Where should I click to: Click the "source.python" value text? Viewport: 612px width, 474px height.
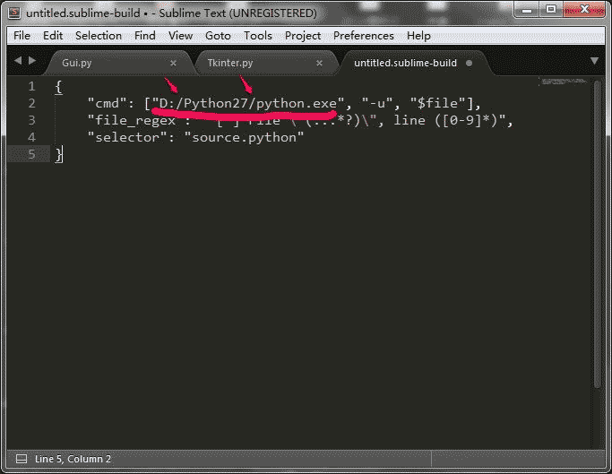(244, 137)
